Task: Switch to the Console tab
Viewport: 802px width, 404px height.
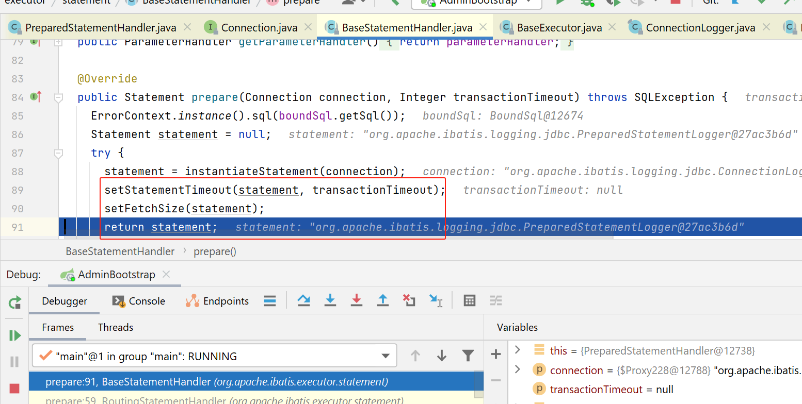Action: click(x=139, y=301)
